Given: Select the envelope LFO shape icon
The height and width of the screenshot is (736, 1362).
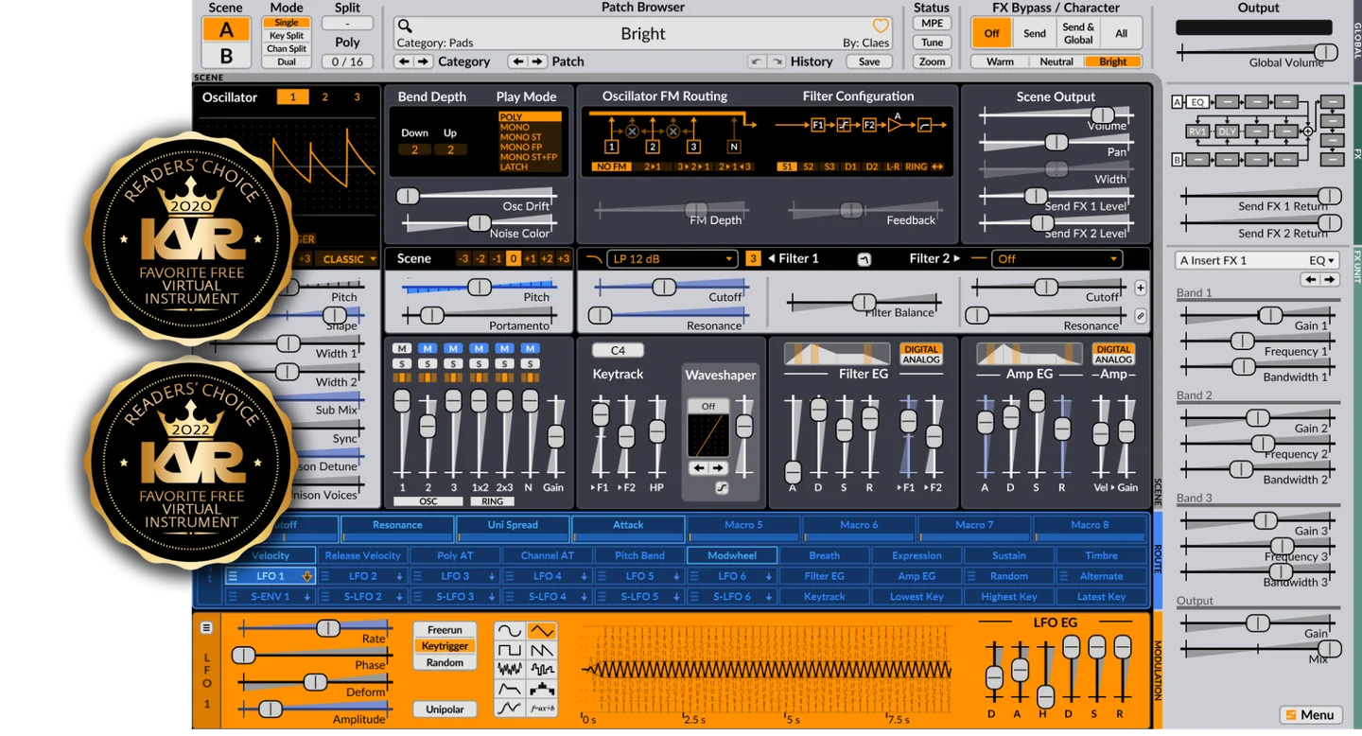Looking at the screenshot, I should click(x=509, y=689).
